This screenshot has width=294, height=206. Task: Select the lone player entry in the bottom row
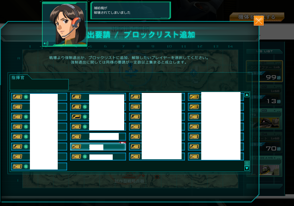[39, 166]
